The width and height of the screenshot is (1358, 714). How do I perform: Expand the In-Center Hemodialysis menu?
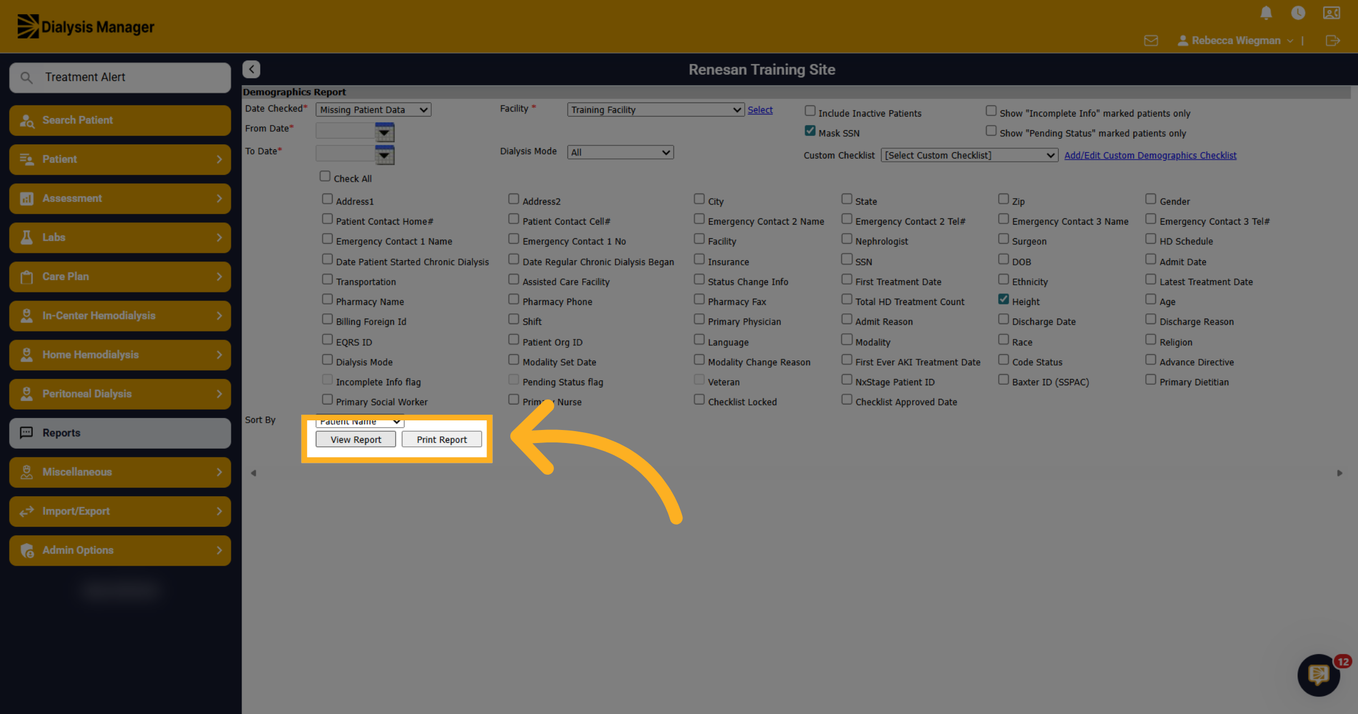[x=120, y=316]
